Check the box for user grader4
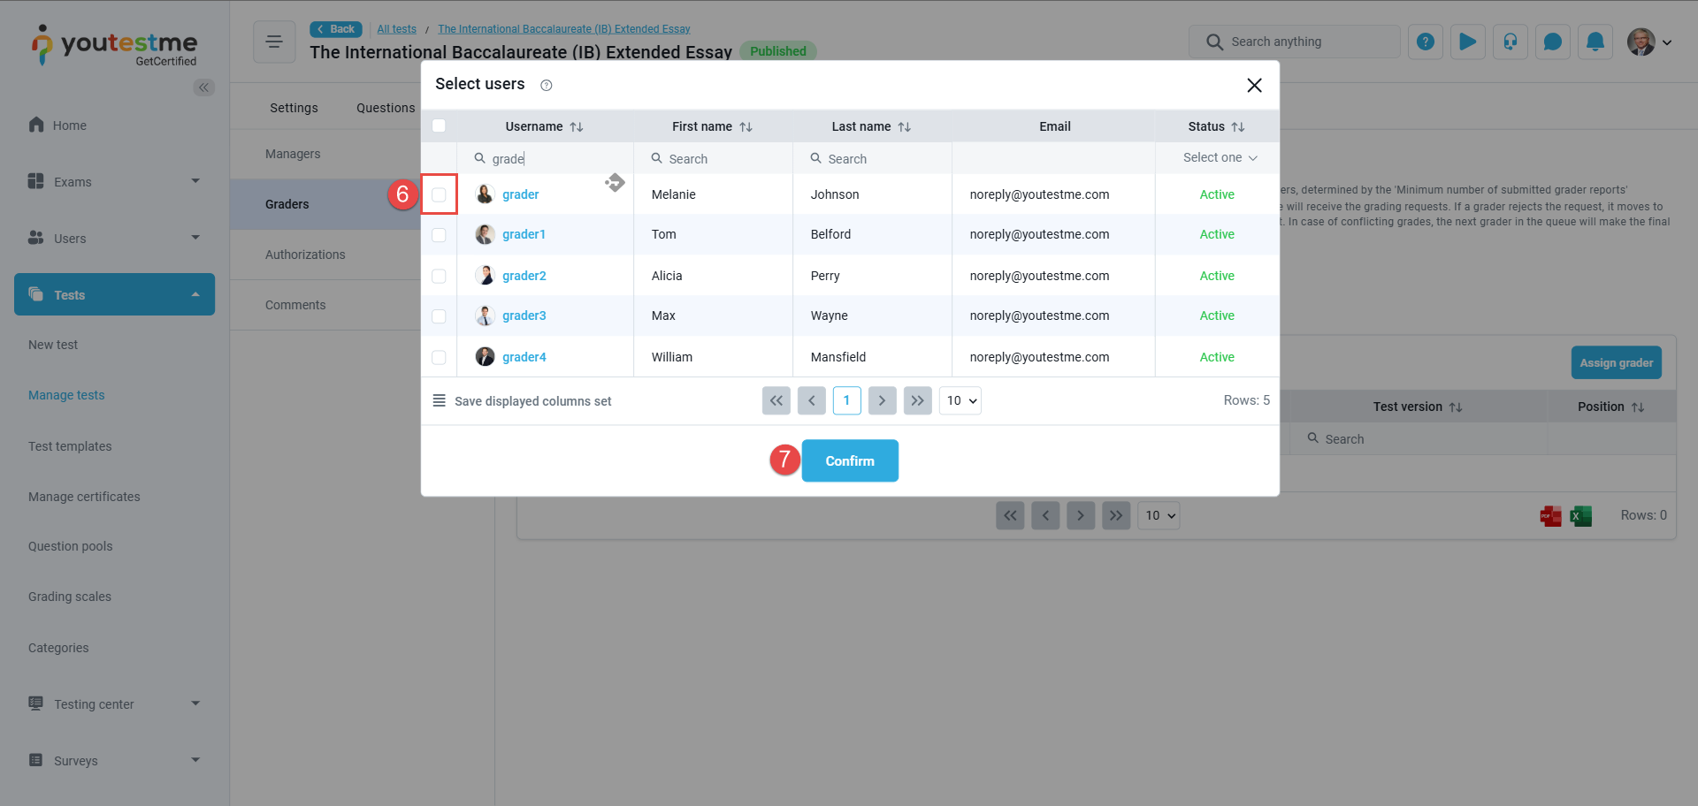 [x=439, y=357]
